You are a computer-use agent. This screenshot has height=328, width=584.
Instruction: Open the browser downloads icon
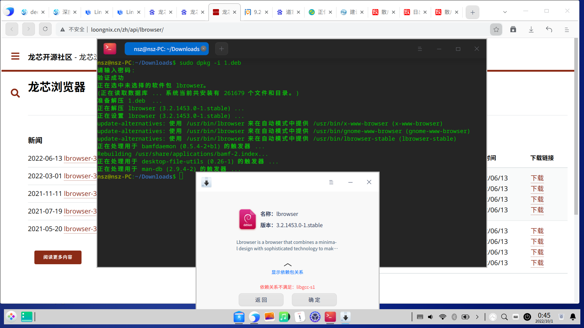pyautogui.click(x=531, y=29)
